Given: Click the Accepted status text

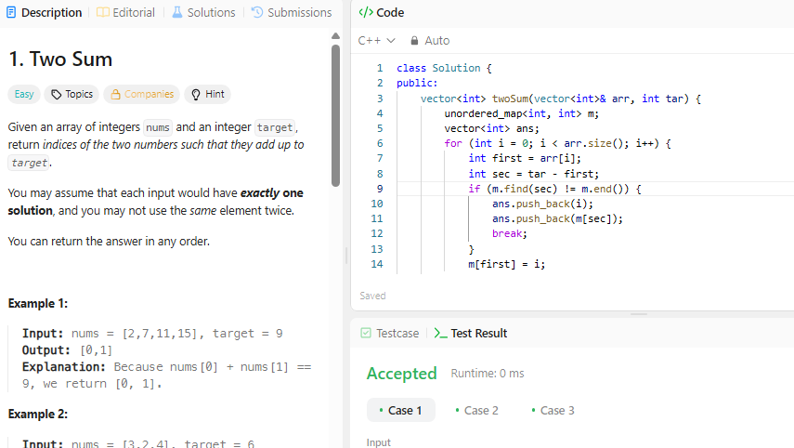Looking at the screenshot, I should pyautogui.click(x=401, y=374).
